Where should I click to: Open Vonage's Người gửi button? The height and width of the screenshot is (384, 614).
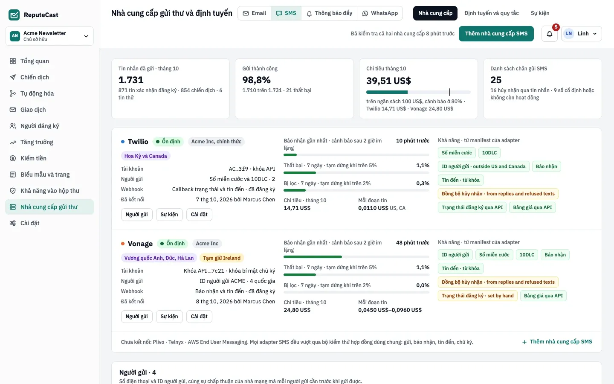pos(137,317)
